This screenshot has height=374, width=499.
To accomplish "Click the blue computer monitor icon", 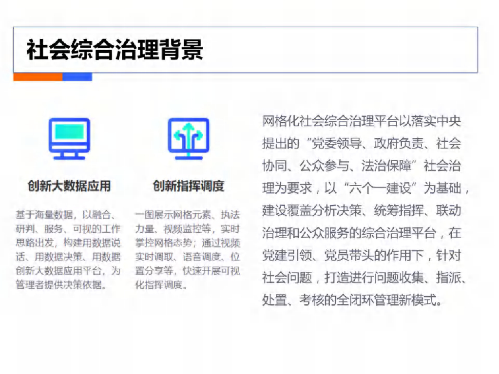I will [69, 138].
